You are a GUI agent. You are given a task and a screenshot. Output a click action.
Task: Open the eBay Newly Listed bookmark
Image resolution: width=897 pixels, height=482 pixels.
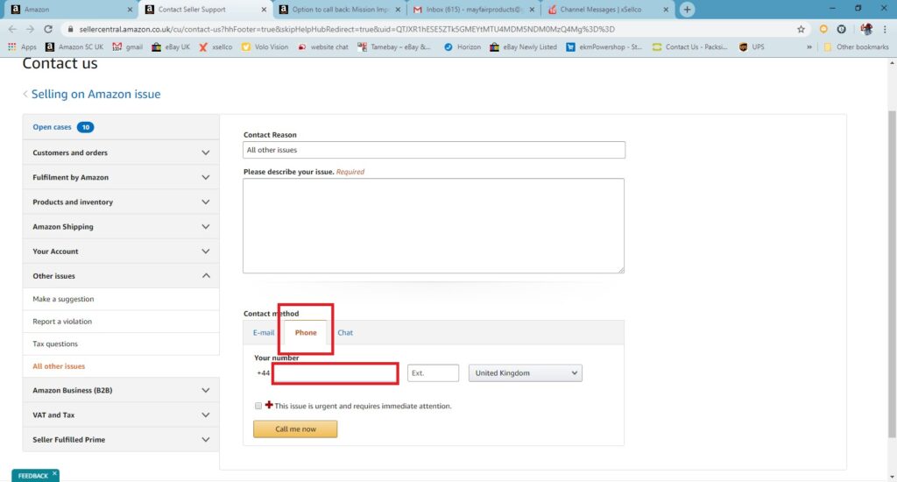coord(523,47)
